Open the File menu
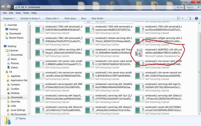The image size is (201, 126). [x=5, y=13]
